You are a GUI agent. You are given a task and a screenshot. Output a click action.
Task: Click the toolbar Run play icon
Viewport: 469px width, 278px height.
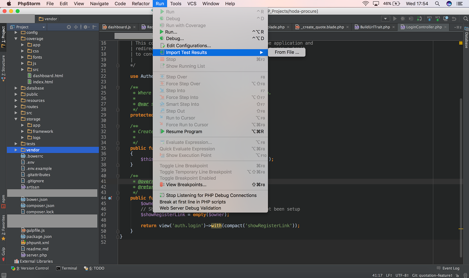395,19
